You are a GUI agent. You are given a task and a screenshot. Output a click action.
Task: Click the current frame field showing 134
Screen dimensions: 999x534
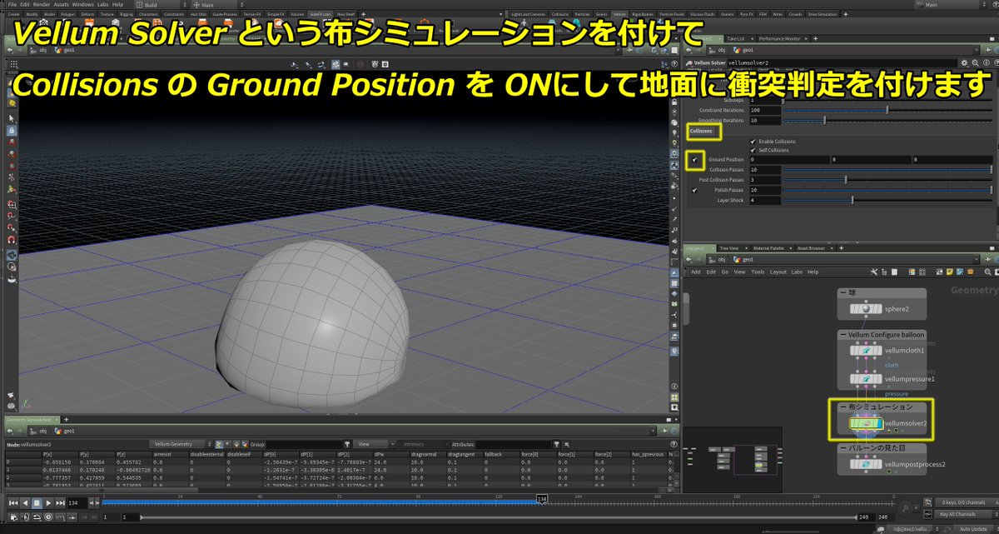tap(77, 502)
